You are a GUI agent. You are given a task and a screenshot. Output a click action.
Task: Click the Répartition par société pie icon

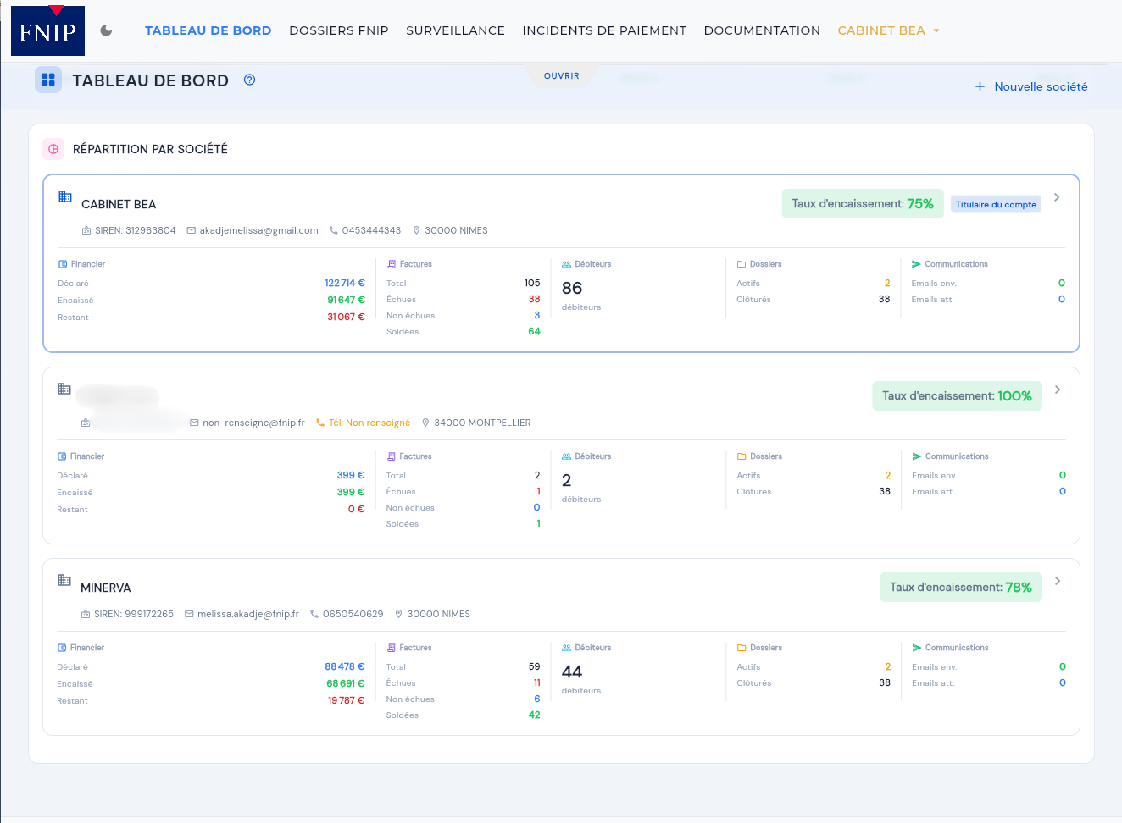point(53,149)
